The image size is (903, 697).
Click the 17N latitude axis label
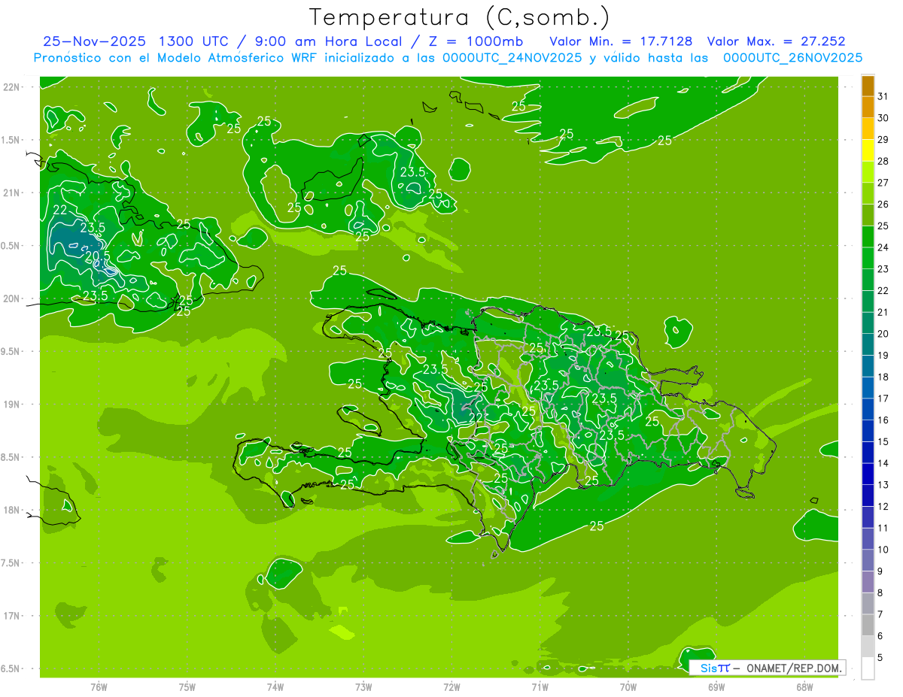pos(13,616)
